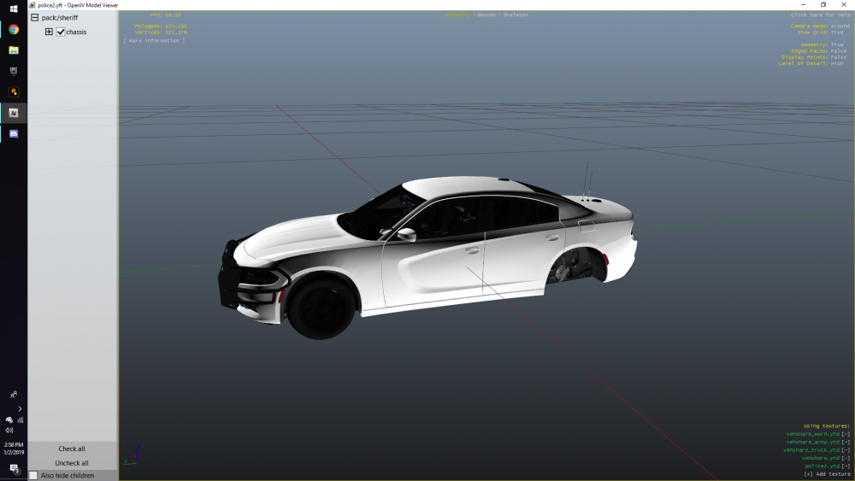Open the Action Center notifications icon
The height and width of the screenshot is (481, 855).
click(14, 468)
